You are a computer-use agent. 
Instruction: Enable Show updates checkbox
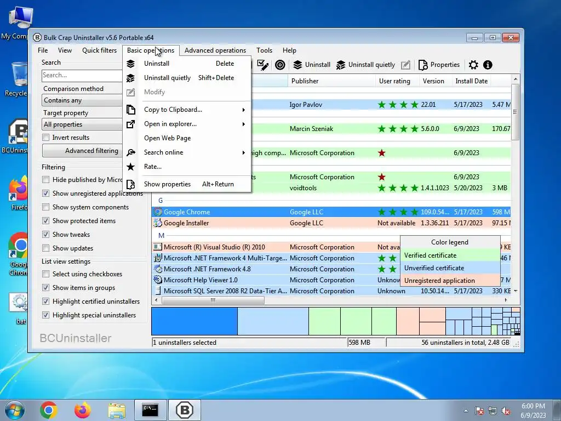pos(46,248)
